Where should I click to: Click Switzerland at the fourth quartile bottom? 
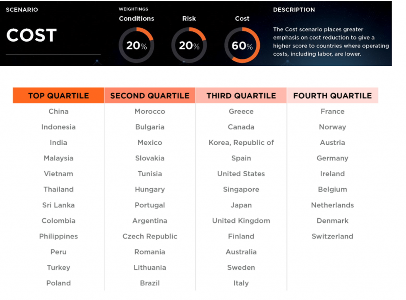(x=333, y=236)
